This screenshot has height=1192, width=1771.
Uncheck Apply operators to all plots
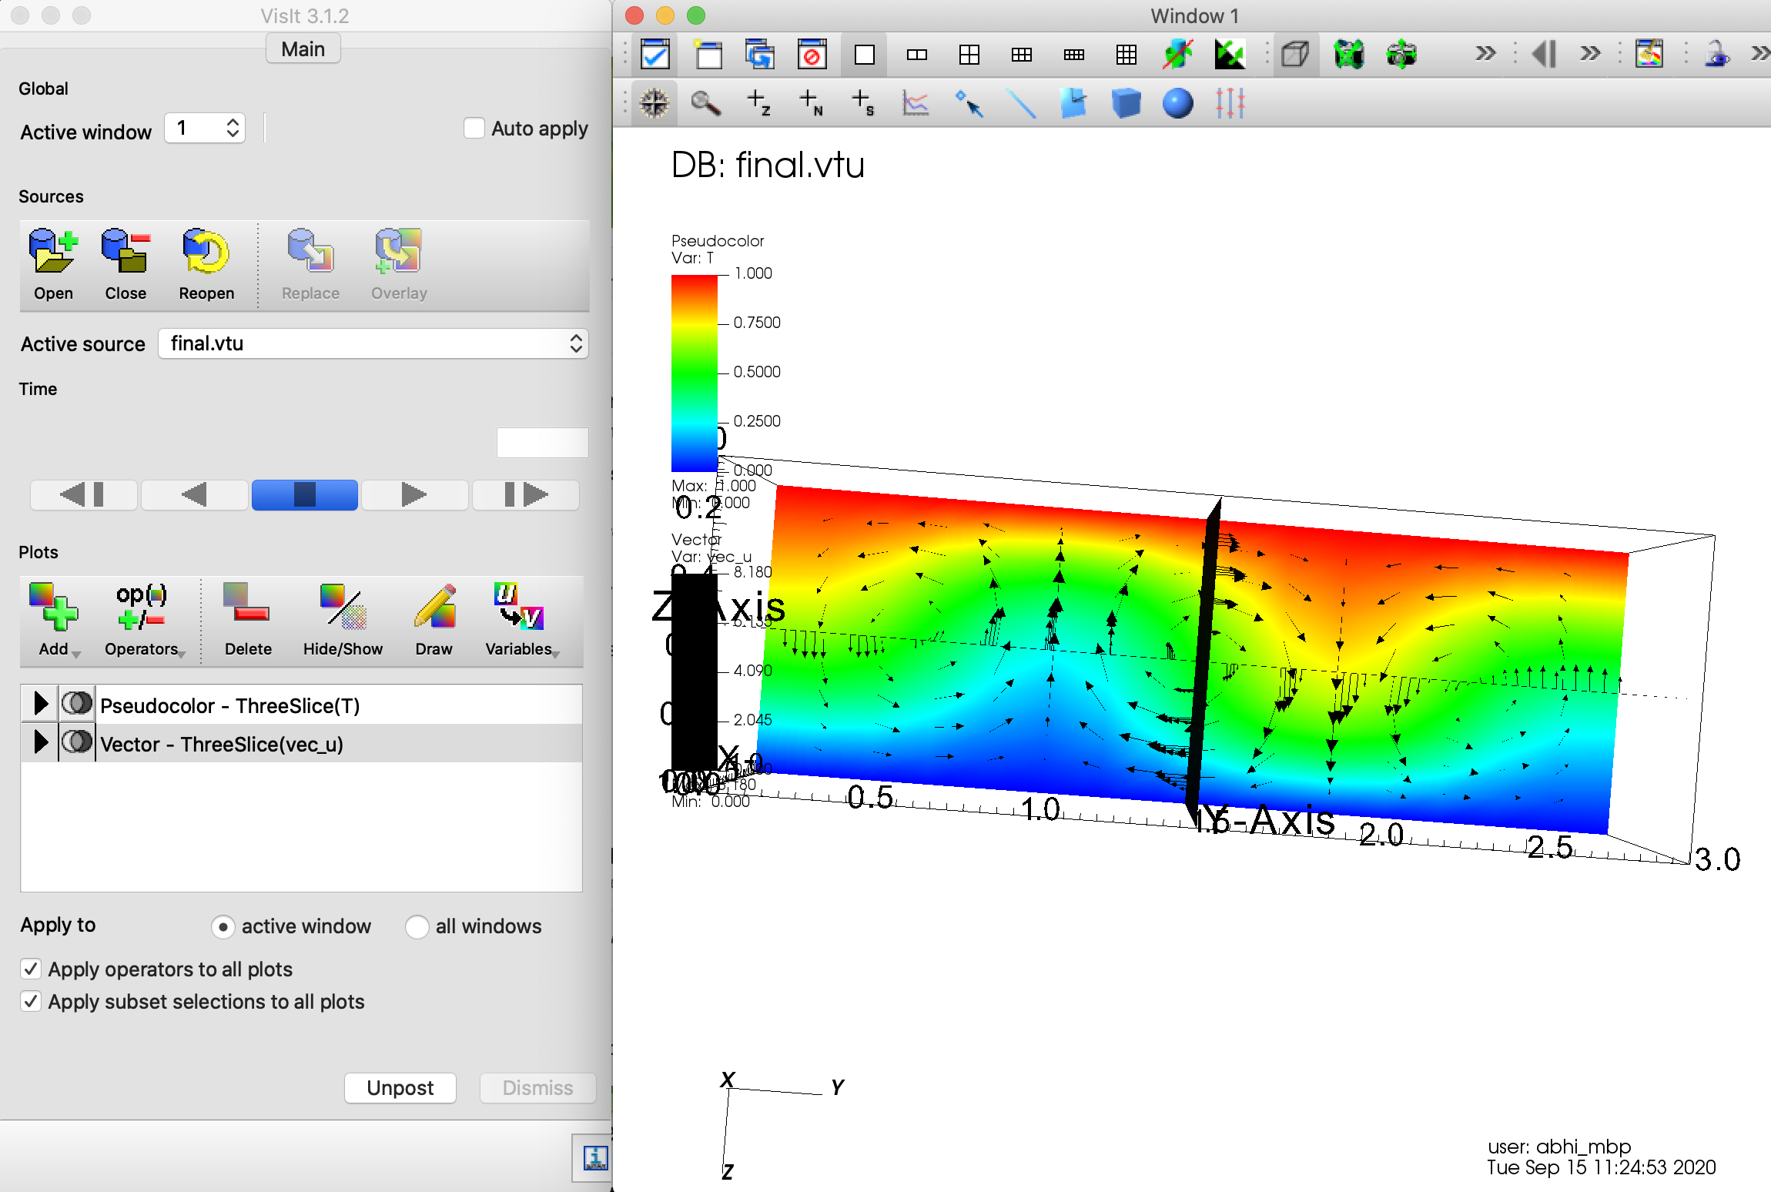click(31, 969)
